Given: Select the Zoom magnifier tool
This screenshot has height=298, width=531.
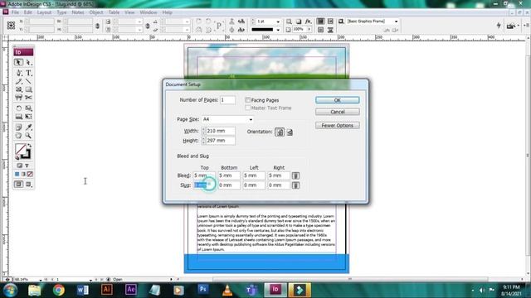Looking at the screenshot, I should tap(28, 136).
